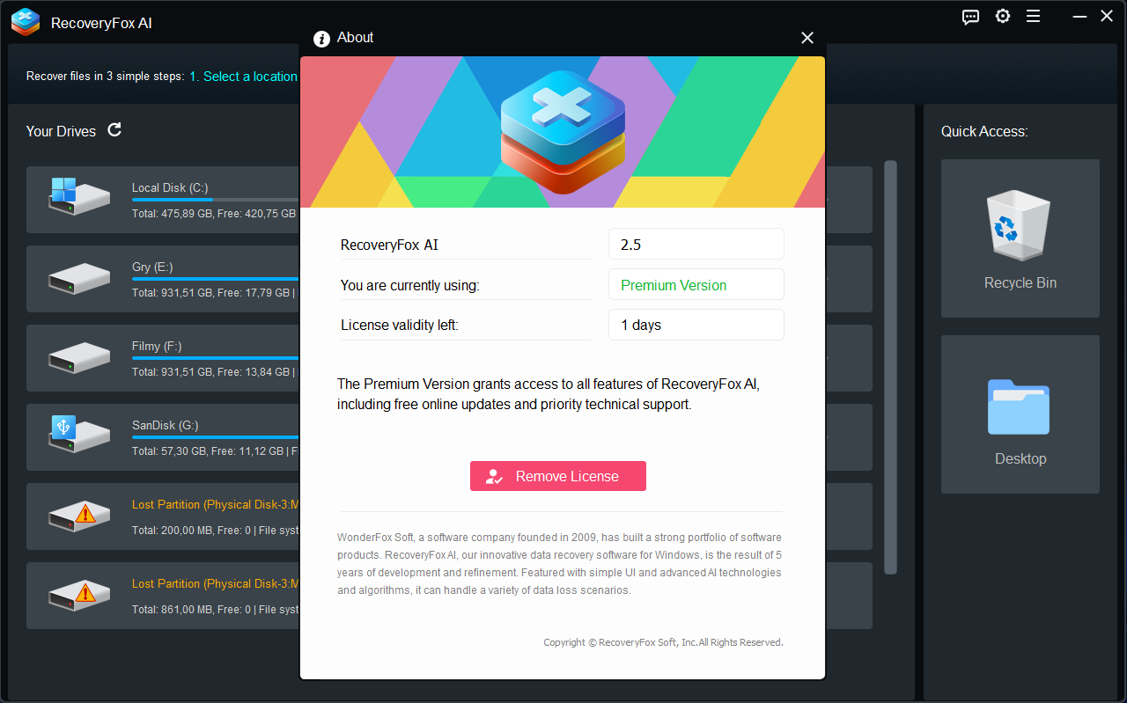The width and height of the screenshot is (1127, 703).
Task: Click 'Total: 861,00 MB' lost partition details
Action: pos(216,610)
